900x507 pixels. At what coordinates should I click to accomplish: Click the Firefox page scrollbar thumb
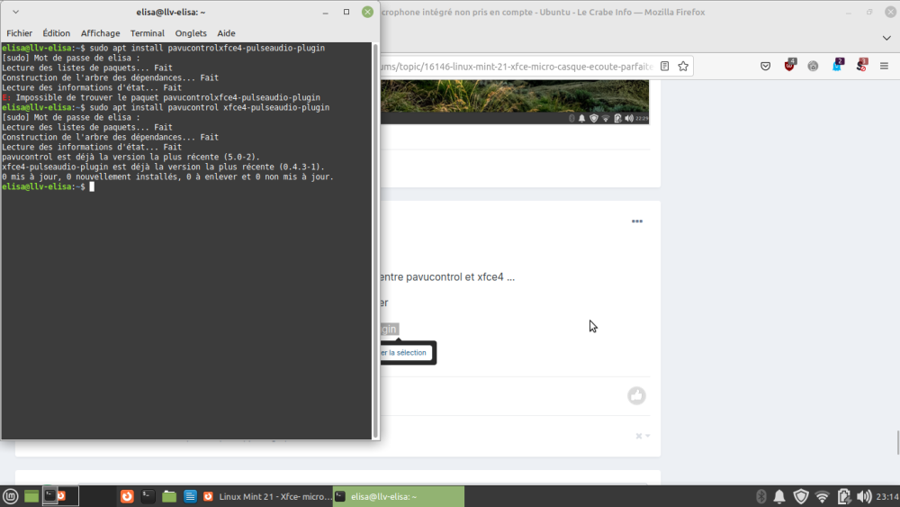tap(897, 443)
